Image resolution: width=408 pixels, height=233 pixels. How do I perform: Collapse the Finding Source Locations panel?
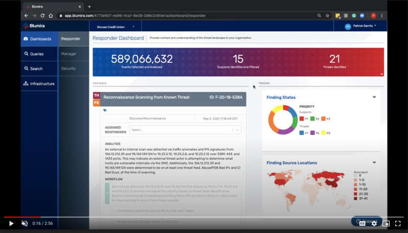pyautogui.click(x=374, y=162)
